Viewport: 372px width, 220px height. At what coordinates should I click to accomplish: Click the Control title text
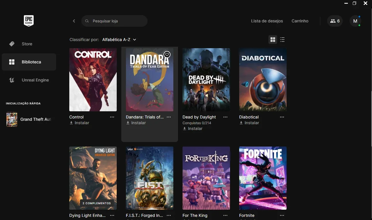[76, 117]
